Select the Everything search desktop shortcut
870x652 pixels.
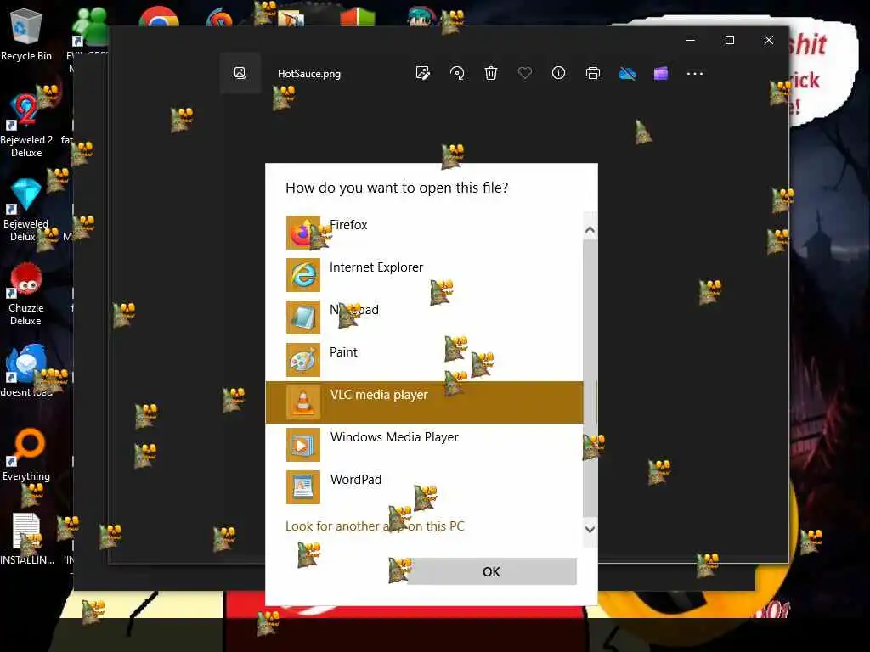26,455
